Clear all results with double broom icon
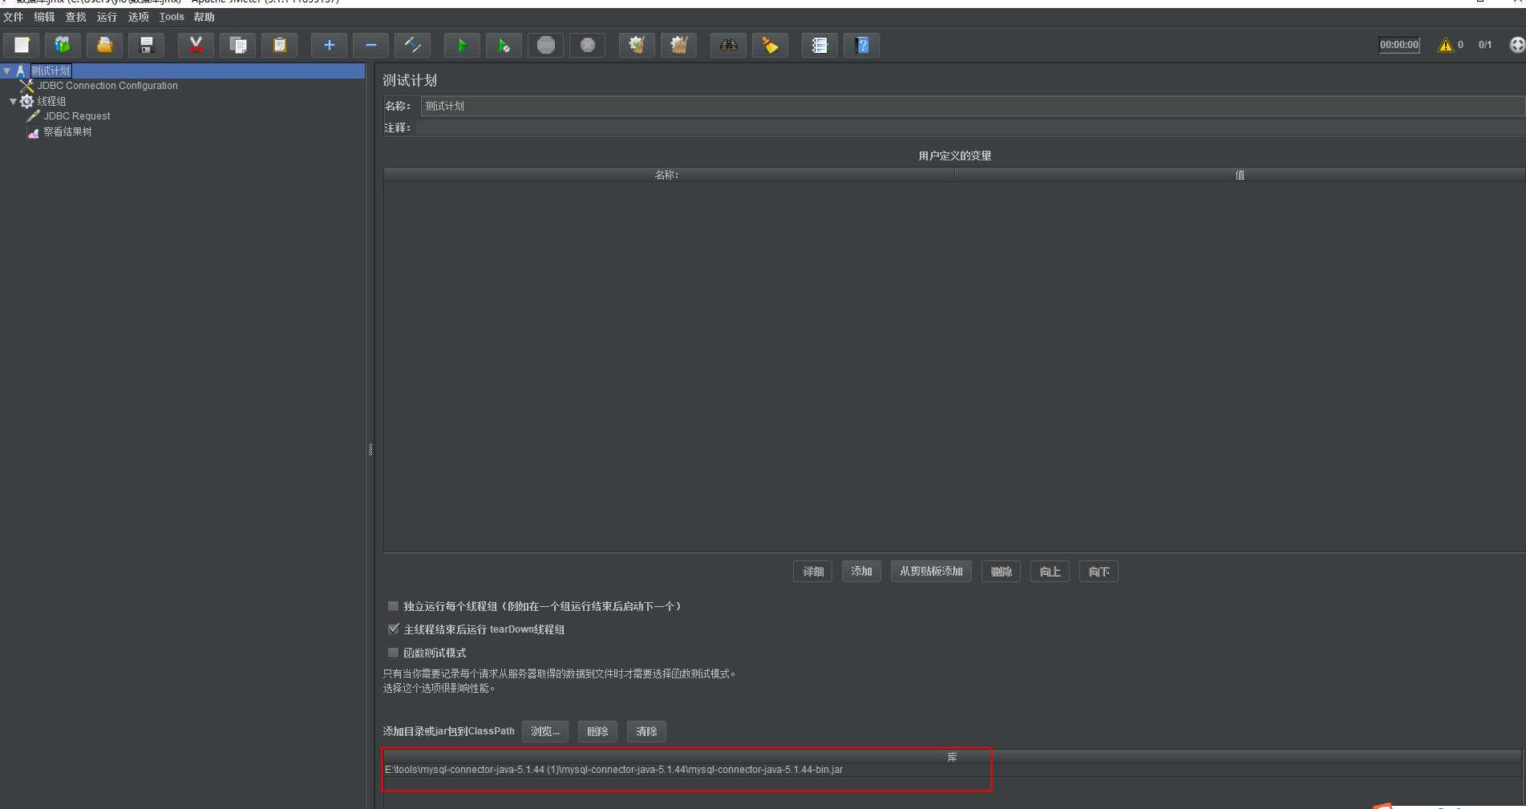The height and width of the screenshot is (809, 1526). (678, 46)
